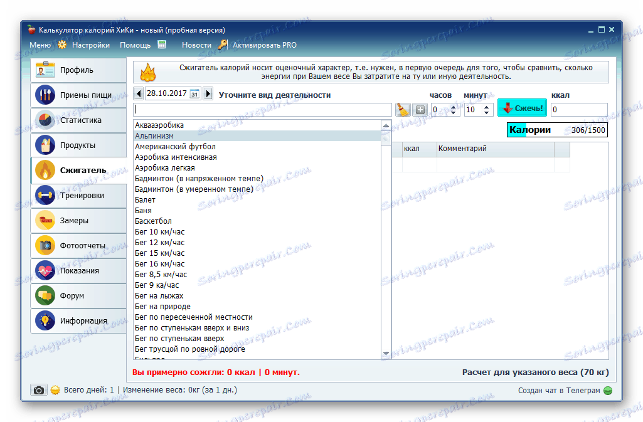The width and height of the screenshot is (643, 422).
Task: Click the gear icon beside Настройки
Action: click(x=62, y=45)
